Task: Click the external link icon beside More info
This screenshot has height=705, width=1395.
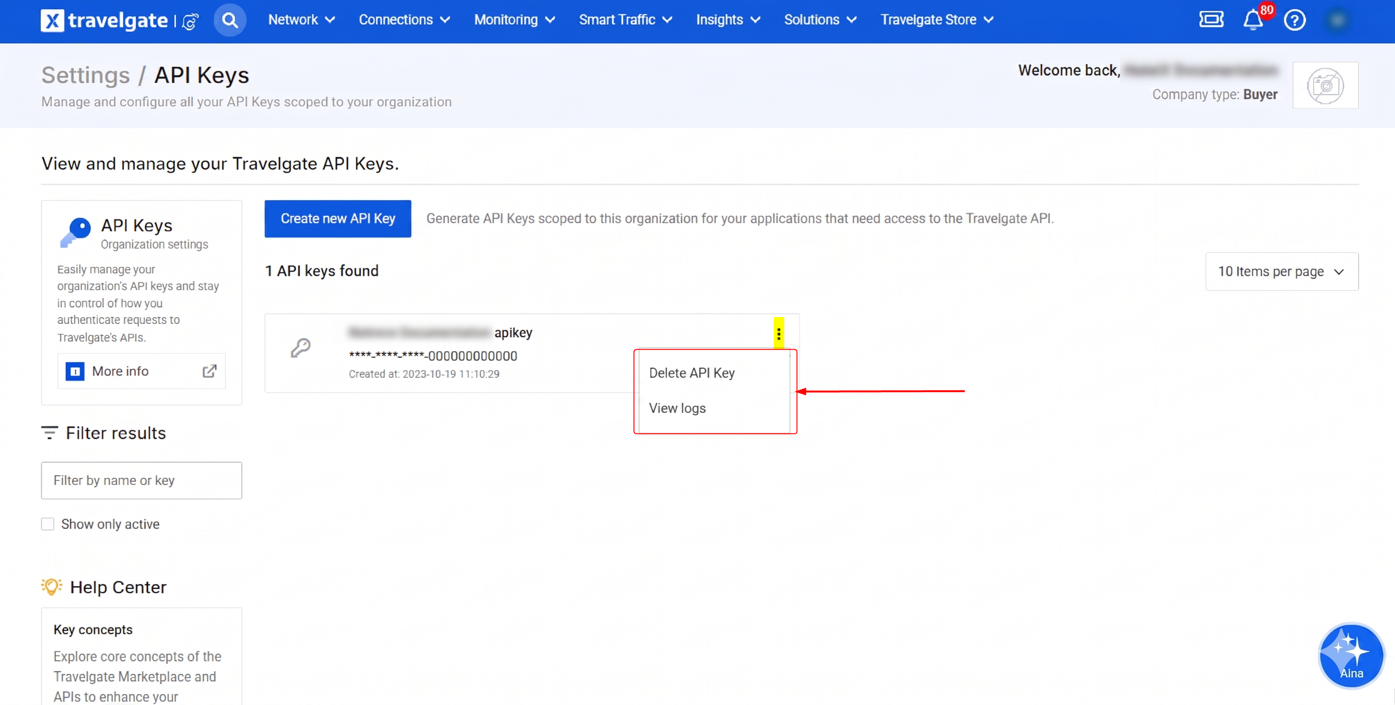Action: click(x=209, y=371)
